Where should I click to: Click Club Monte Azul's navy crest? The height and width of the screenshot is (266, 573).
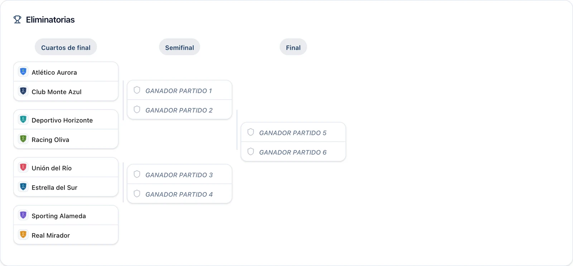[23, 91]
